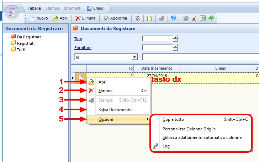This screenshot has height=162, width=259.
Task: Choose Salva Documento from context menu
Action: 115,110
